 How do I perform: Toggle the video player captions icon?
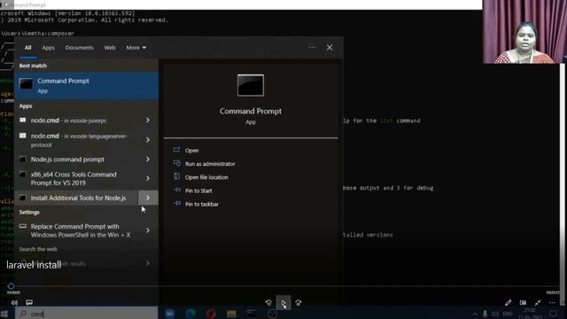coord(29,302)
